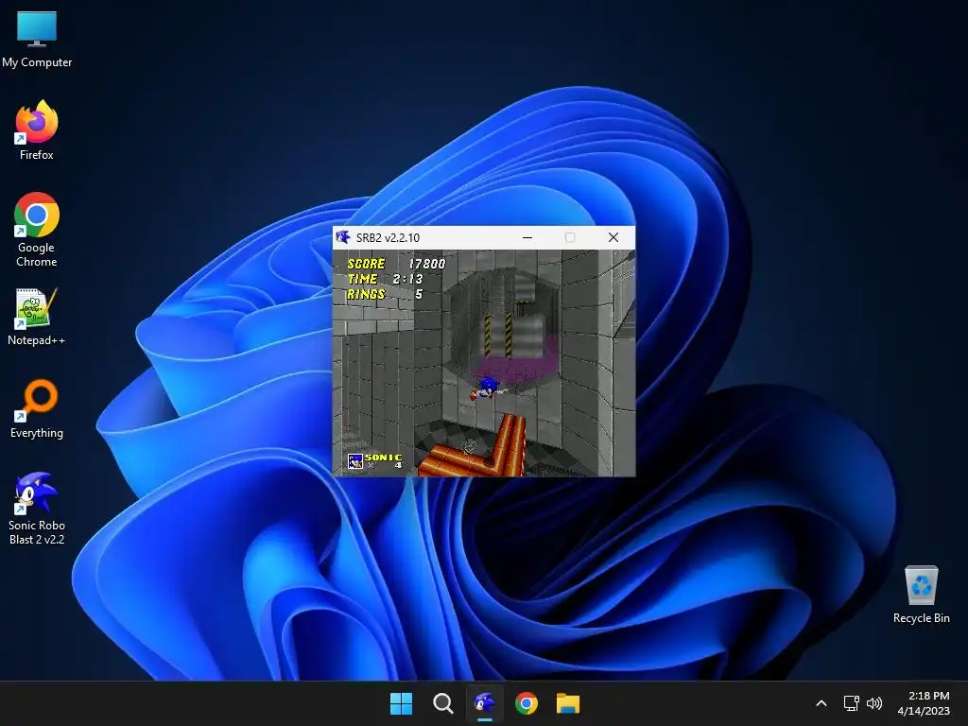This screenshot has height=726, width=968.
Task: Open the volume tray icon
Action: click(x=874, y=703)
